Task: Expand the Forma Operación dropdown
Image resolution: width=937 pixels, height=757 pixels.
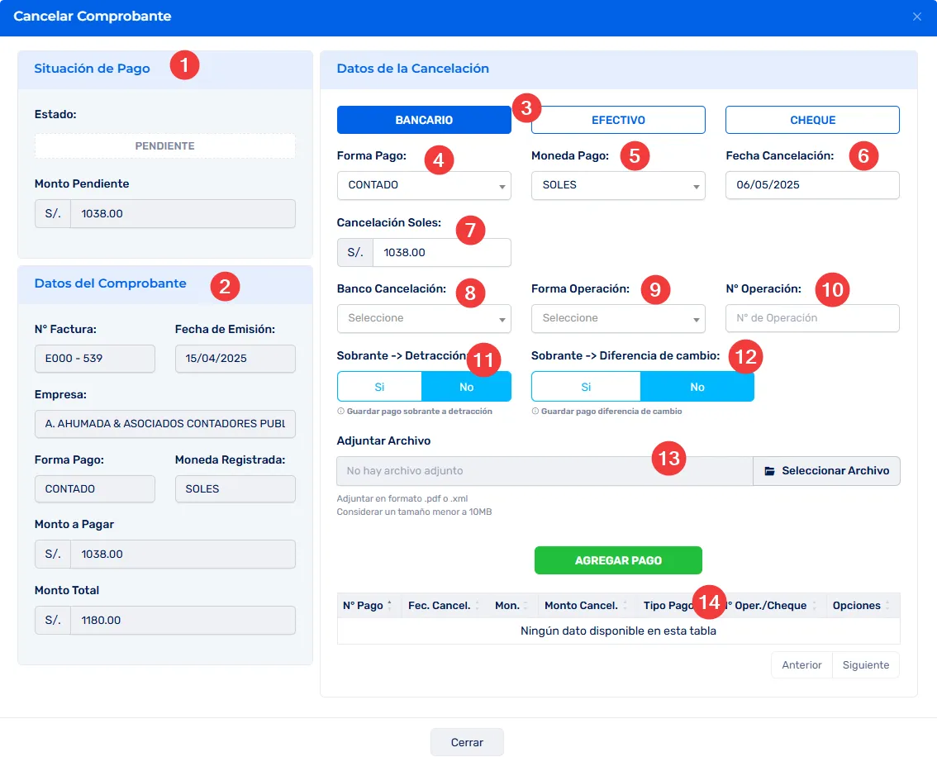Action: click(x=617, y=318)
